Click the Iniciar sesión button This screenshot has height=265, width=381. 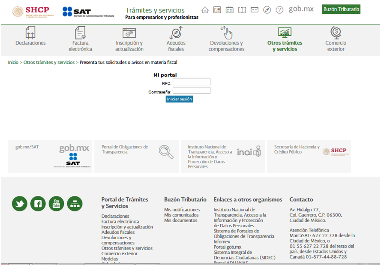(179, 99)
